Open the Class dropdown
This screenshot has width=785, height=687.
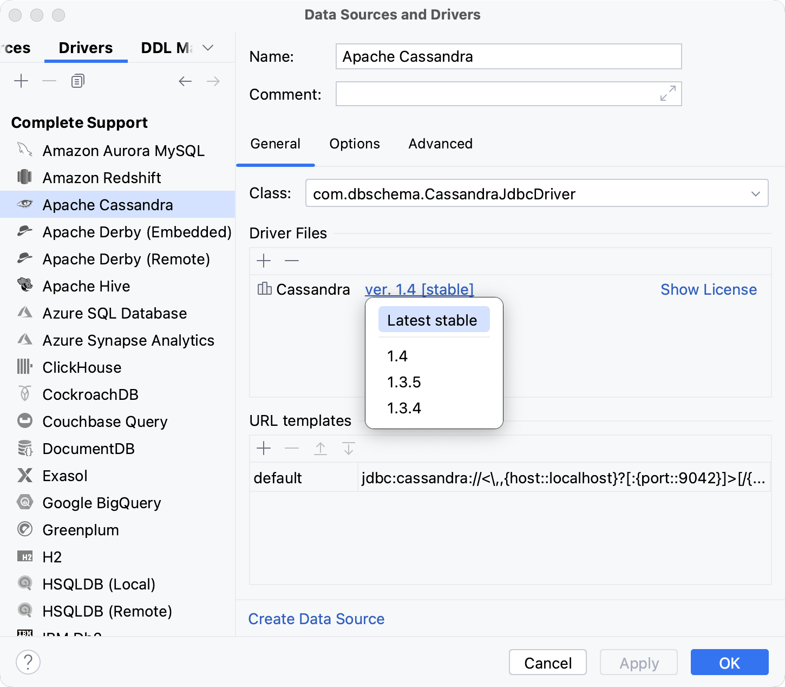coord(757,193)
